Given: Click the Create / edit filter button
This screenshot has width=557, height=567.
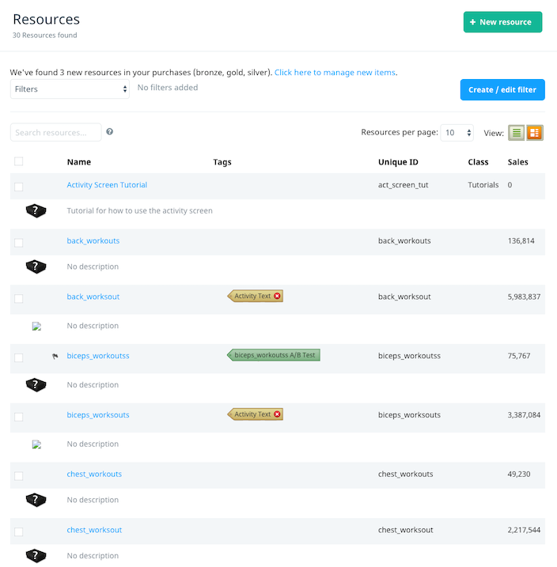Looking at the screenshot, I should pos(502,89).
